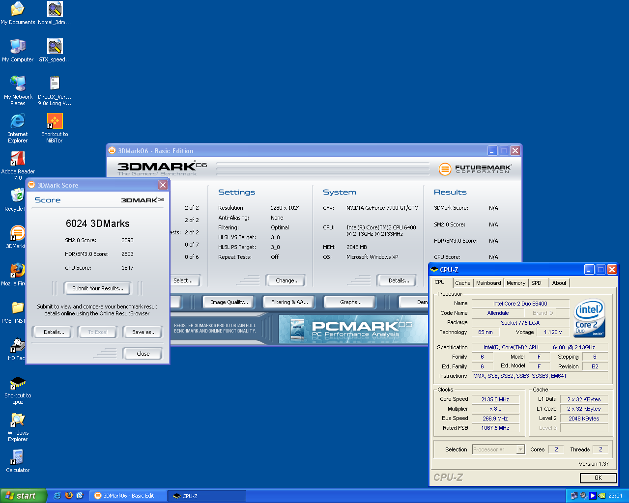Switch to the Mainboard tab
The width and height of the screenshot is (629, 503).
point(488,283)
